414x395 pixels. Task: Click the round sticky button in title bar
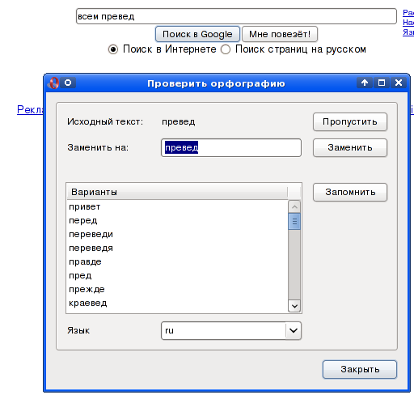[x=68, y=83]
